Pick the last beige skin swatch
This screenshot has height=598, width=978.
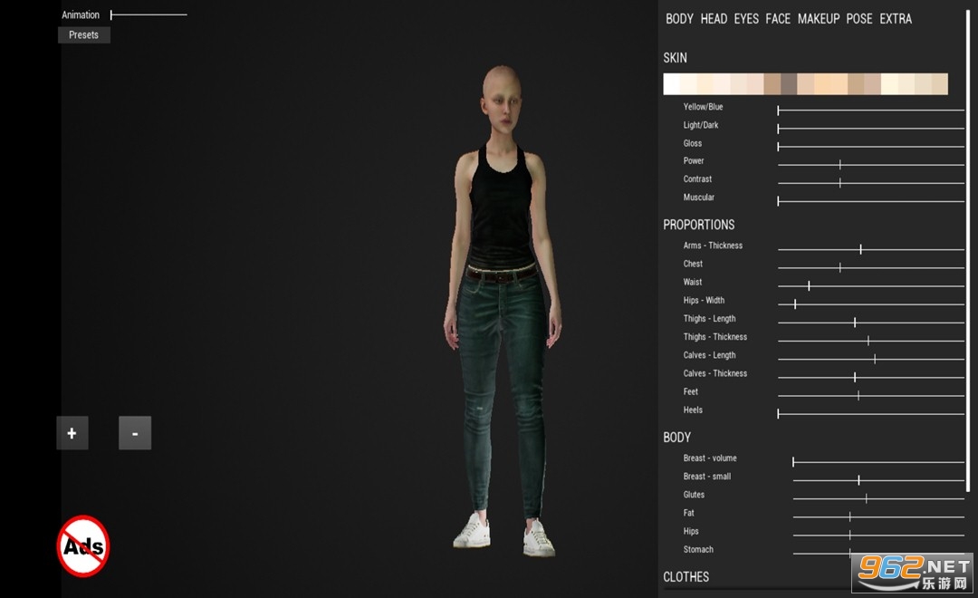click(940, 84)
